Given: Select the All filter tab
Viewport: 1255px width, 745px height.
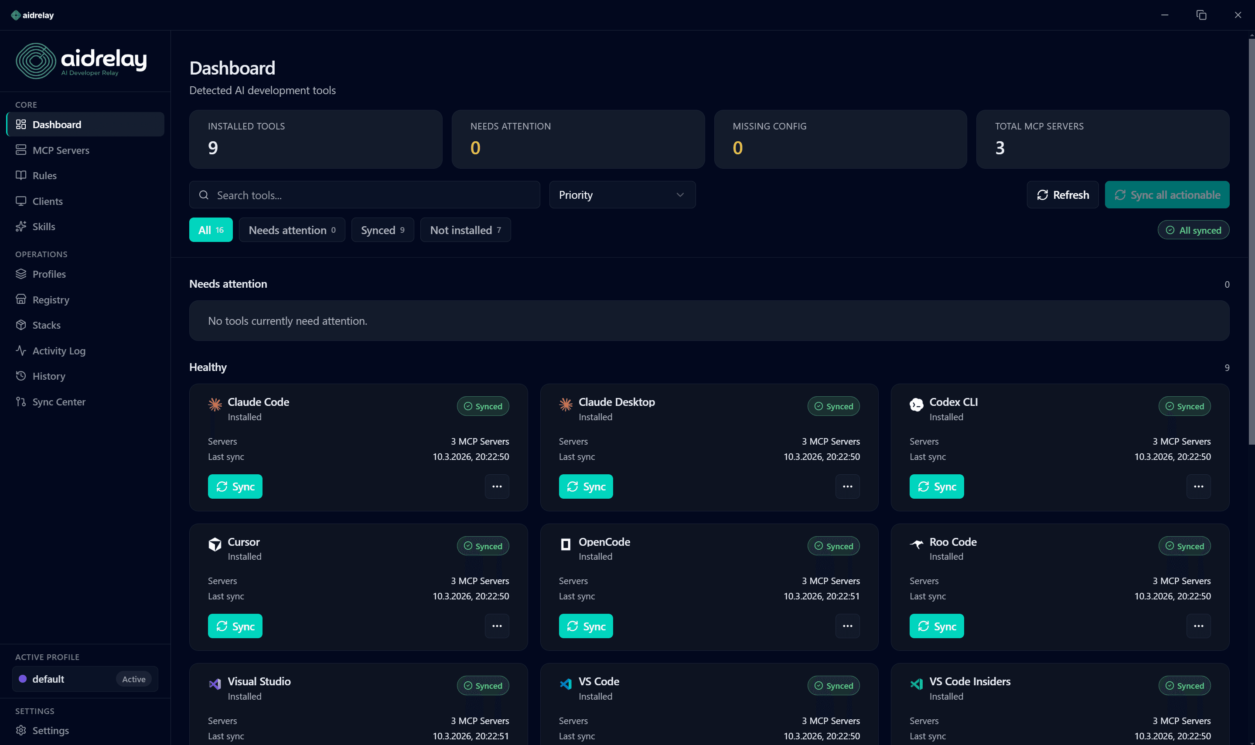Looking at the screenshot, I should click(x=211, y=230).
